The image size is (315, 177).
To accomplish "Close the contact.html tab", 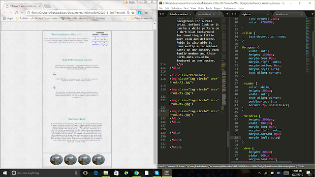I will point(214,14).
